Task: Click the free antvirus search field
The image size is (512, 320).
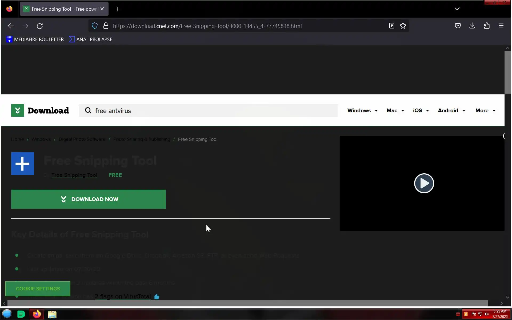Action: 208,111
